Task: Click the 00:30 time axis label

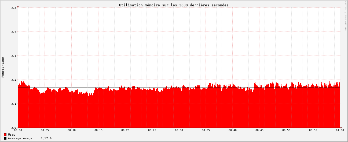Action: point(179,130)
